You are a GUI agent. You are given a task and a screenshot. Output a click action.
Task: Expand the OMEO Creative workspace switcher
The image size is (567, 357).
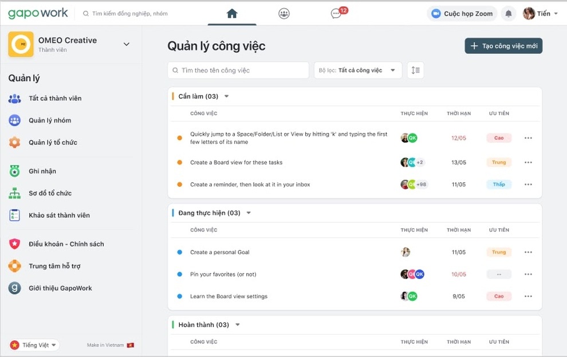[127, 44]
